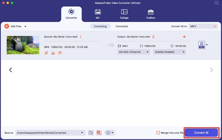Click the MKV output format icon
The width and height of the screenshot is (222, 140).
(202, 45)
